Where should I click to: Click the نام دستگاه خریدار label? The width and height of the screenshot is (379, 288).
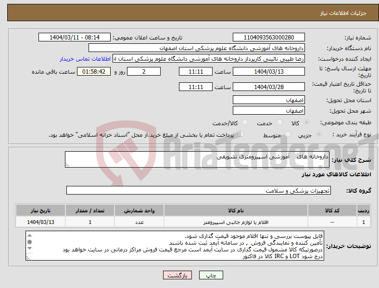pos(349,49)
